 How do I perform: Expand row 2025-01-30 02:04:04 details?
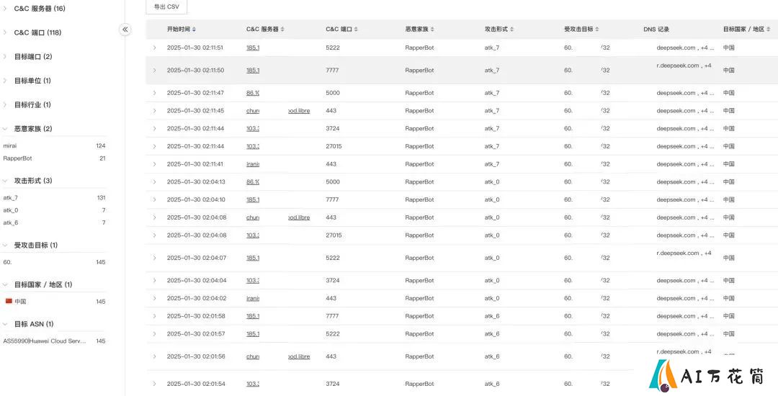click(154, 281)
